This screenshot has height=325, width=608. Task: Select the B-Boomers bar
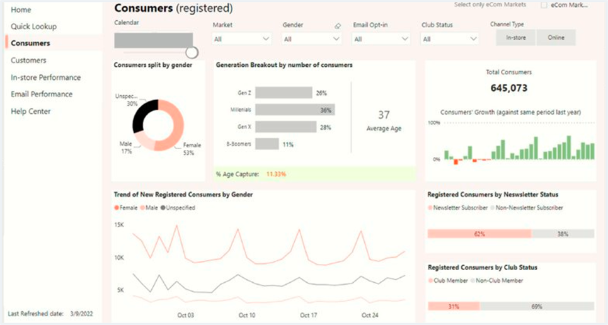[267, 144]
